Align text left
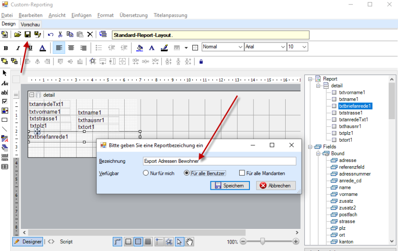Screen dimensions: 398x251 pos(59,48)
